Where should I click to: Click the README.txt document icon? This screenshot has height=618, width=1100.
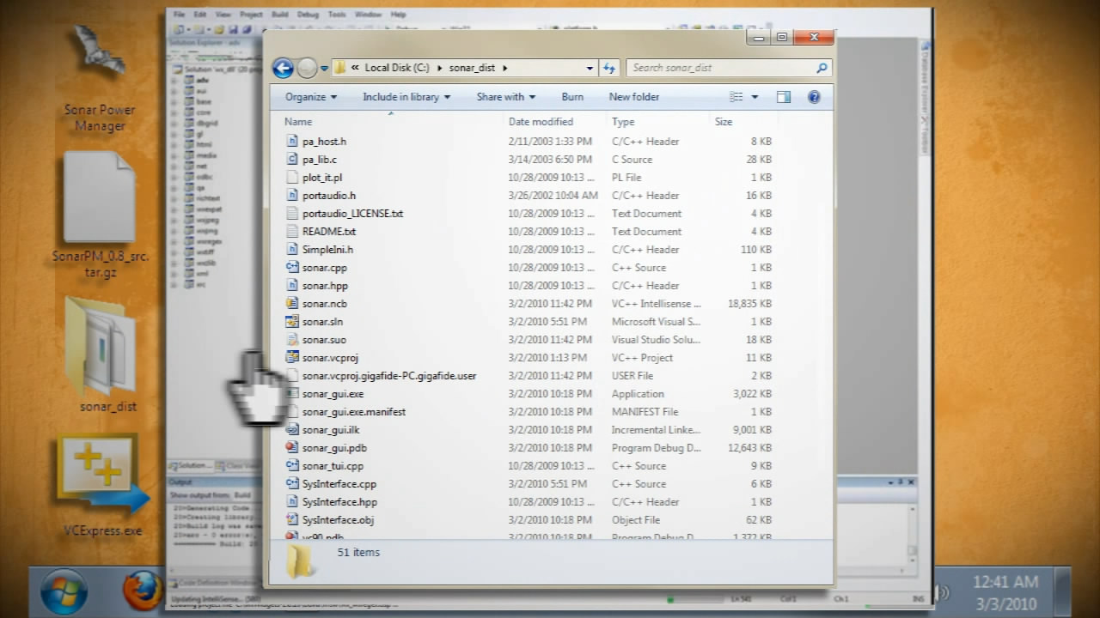[292, 232]
